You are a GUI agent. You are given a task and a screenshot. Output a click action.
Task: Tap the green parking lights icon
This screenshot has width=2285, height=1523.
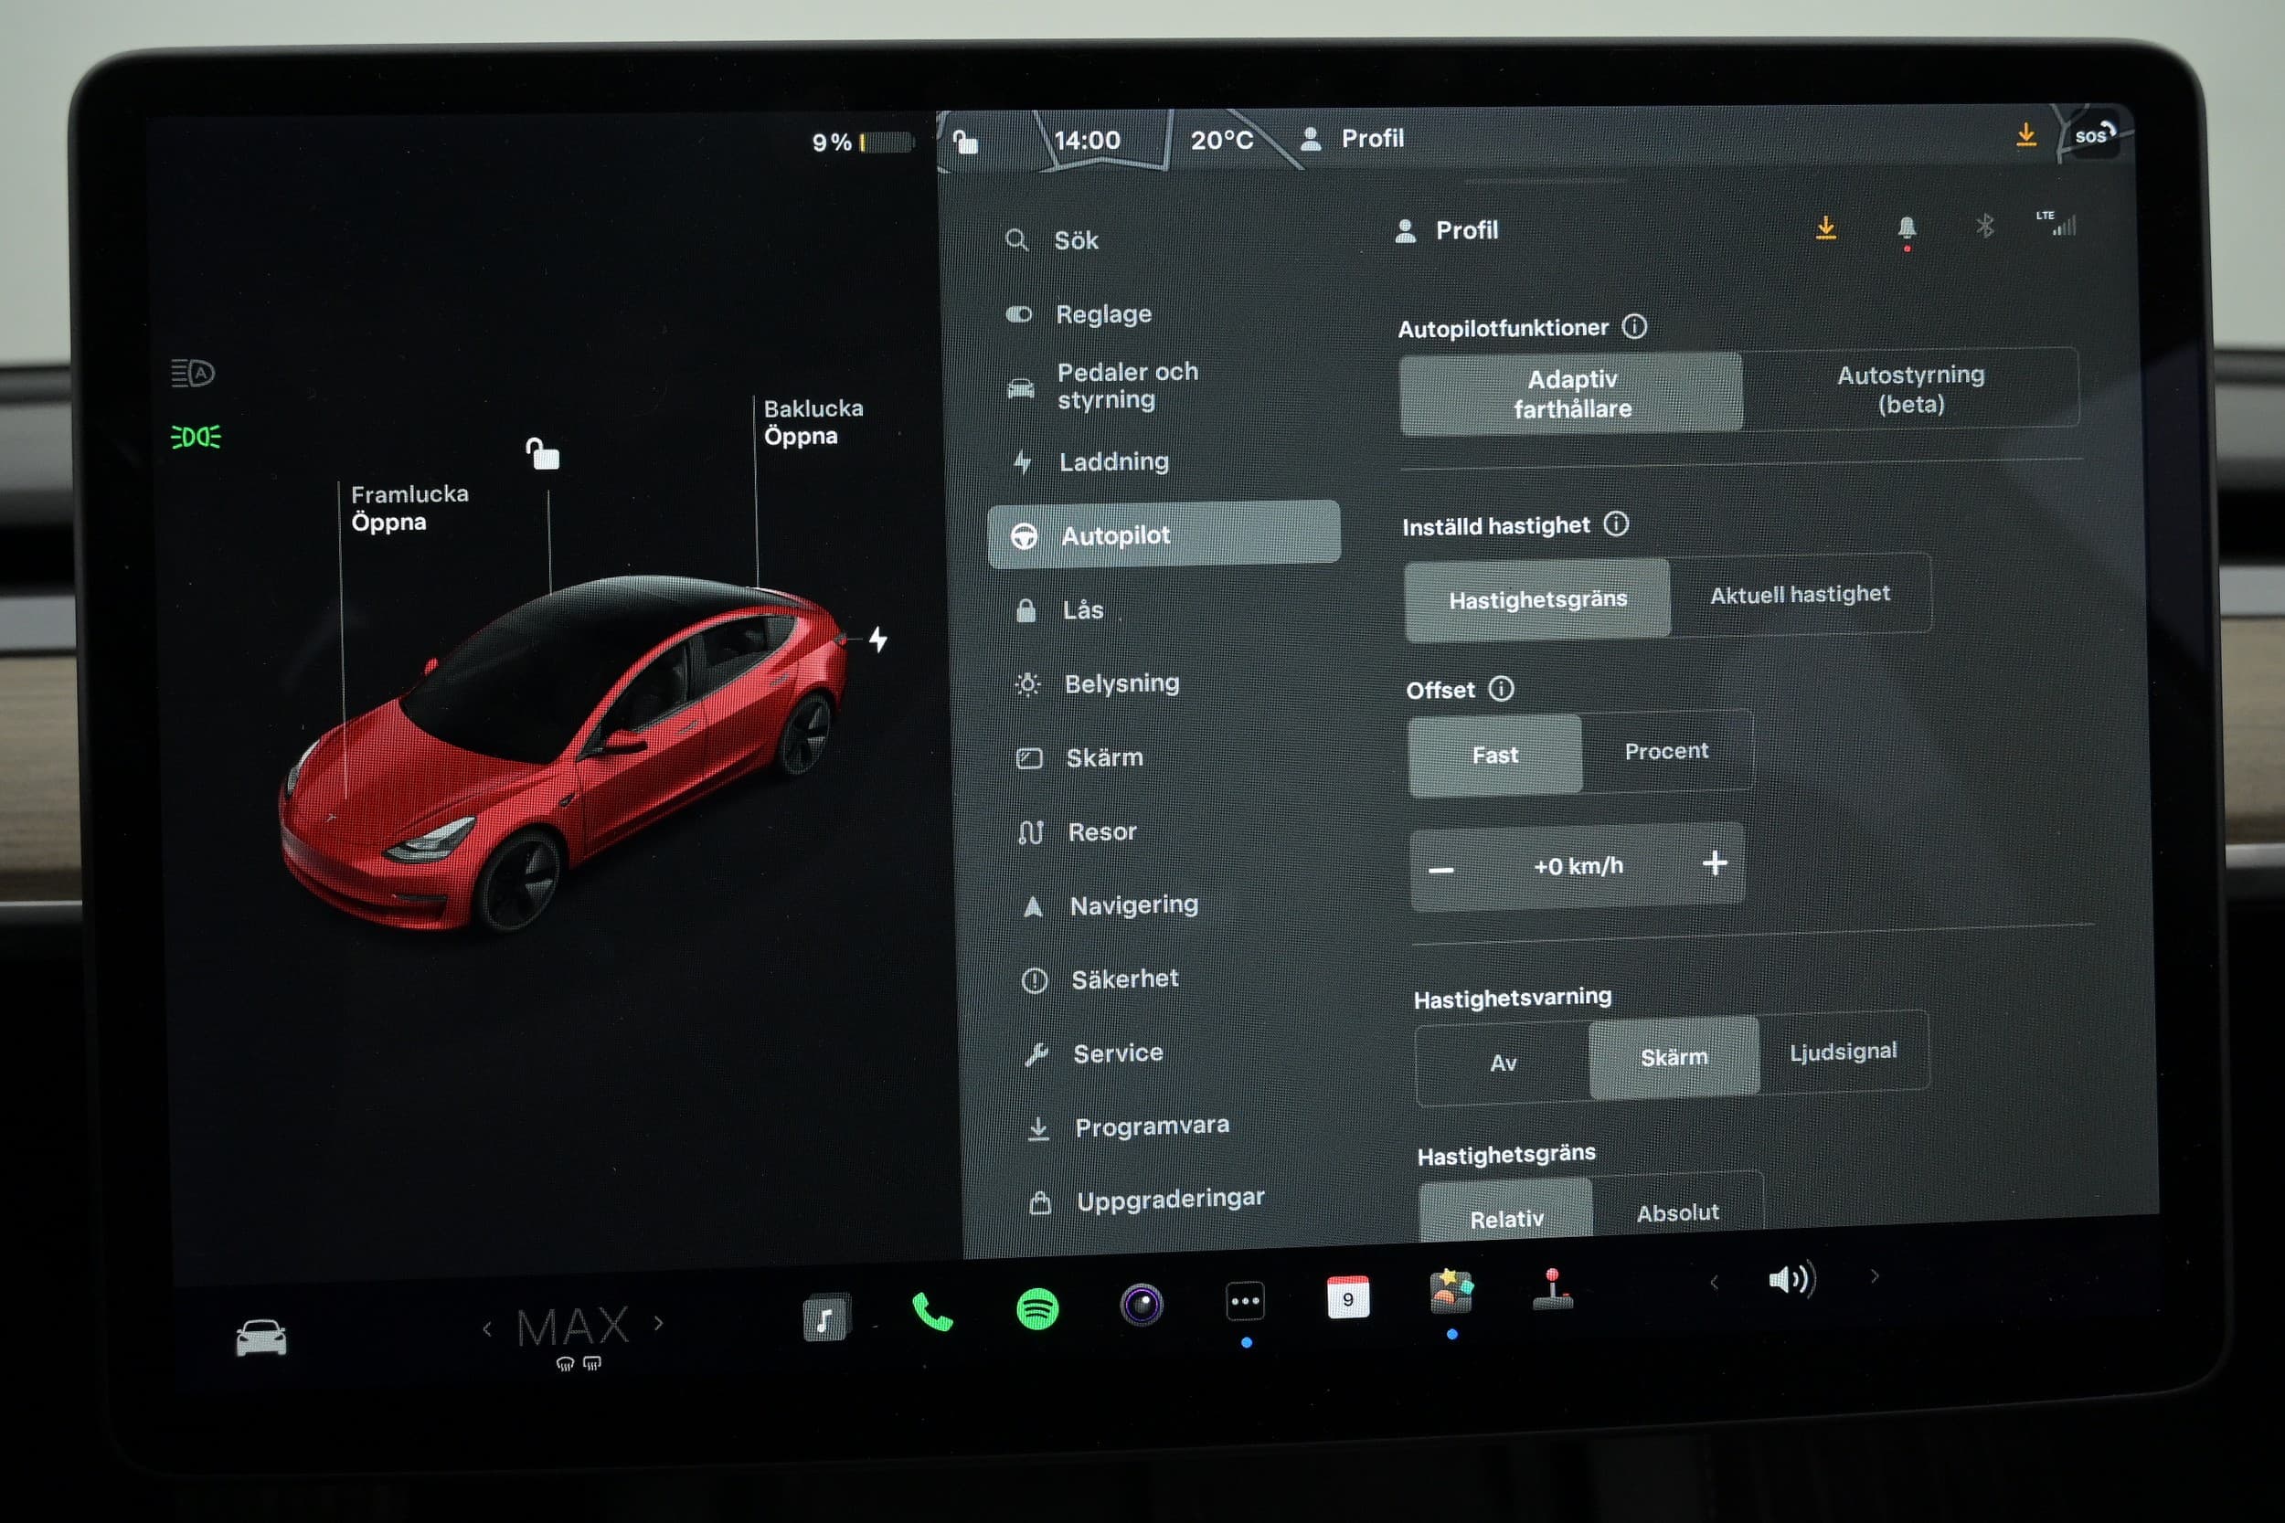coord(196,437)
